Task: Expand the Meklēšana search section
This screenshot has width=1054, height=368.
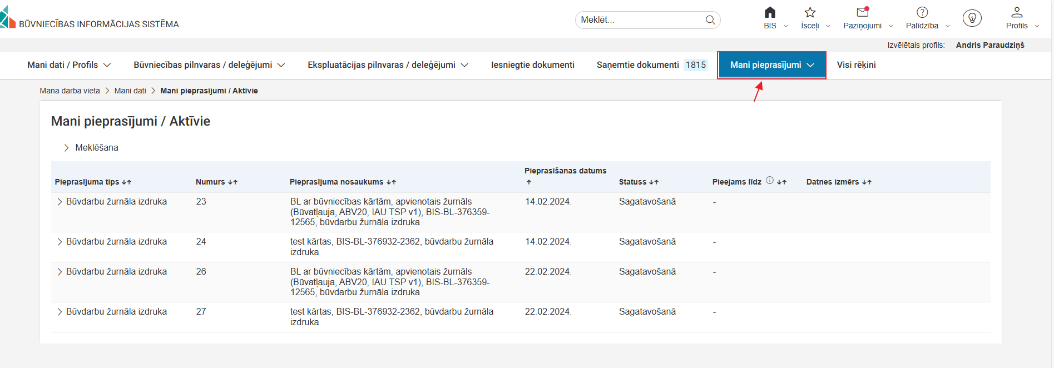Action: point(66,148)
